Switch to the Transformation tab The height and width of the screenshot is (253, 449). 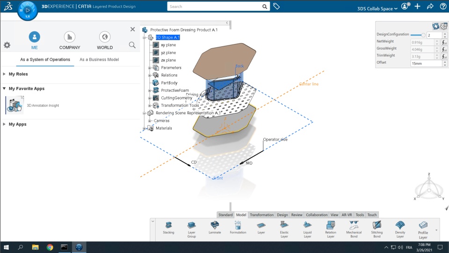[262, 215]
